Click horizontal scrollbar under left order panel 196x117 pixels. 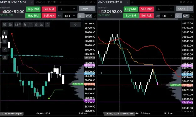click(40, 19)
